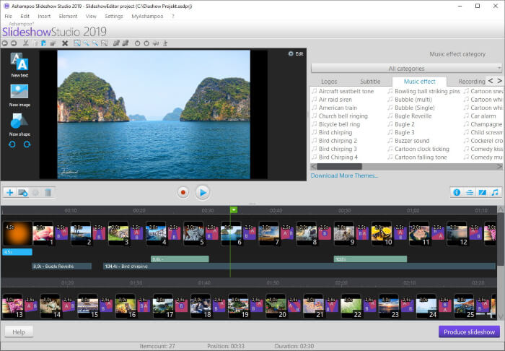Toggle the blue info panel button
505x351 pixels.
coord(456,192)
